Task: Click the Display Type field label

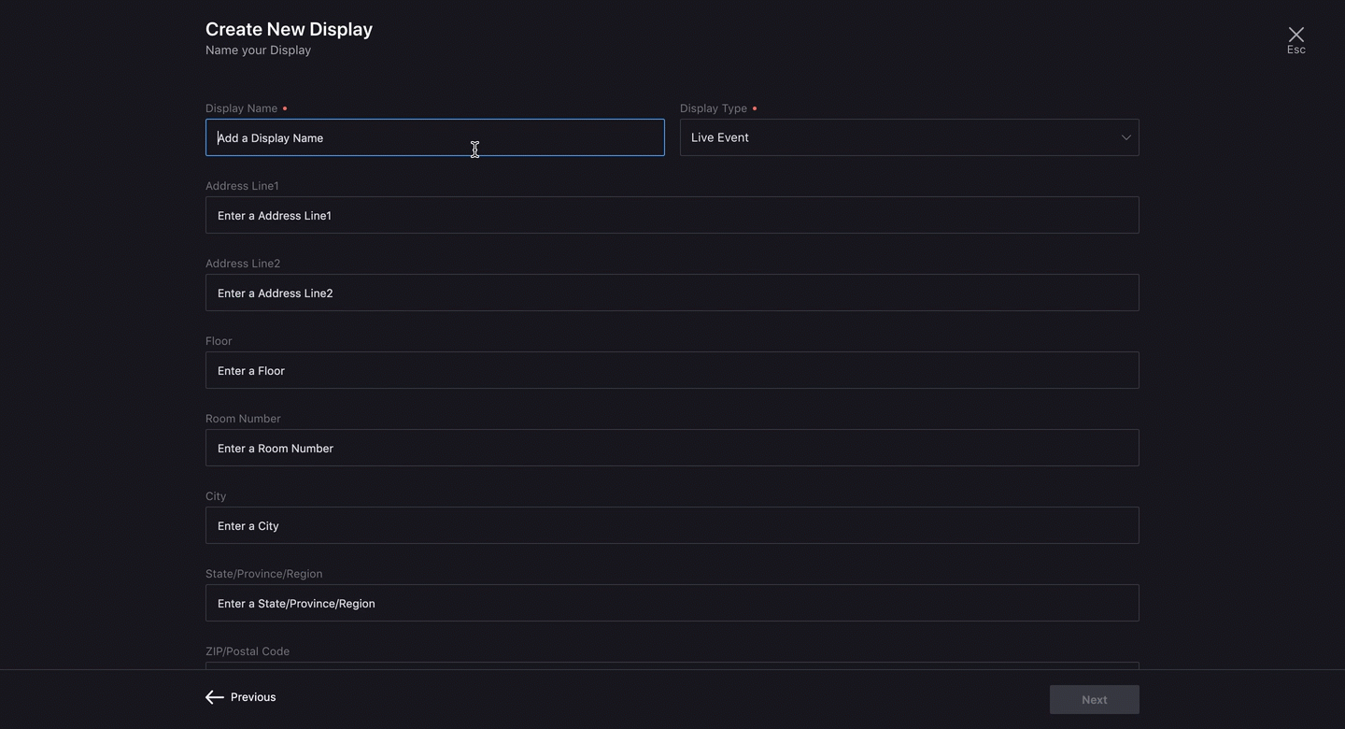Action: coord(713,108)
